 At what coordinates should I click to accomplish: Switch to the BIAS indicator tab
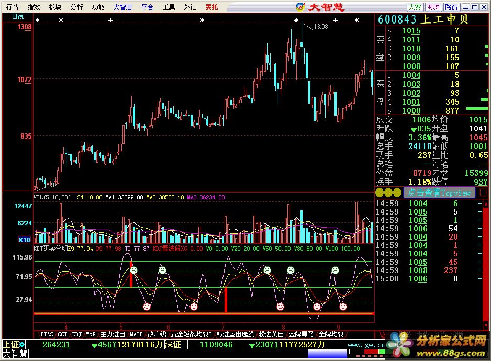[x=47, y=334]
